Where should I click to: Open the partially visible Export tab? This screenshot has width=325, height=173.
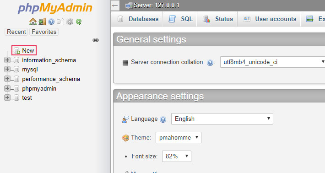pos(314,19)
